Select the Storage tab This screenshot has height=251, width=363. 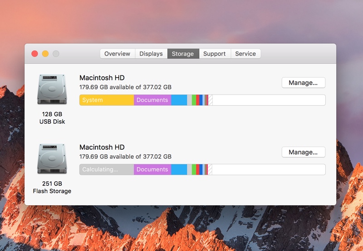183,54
